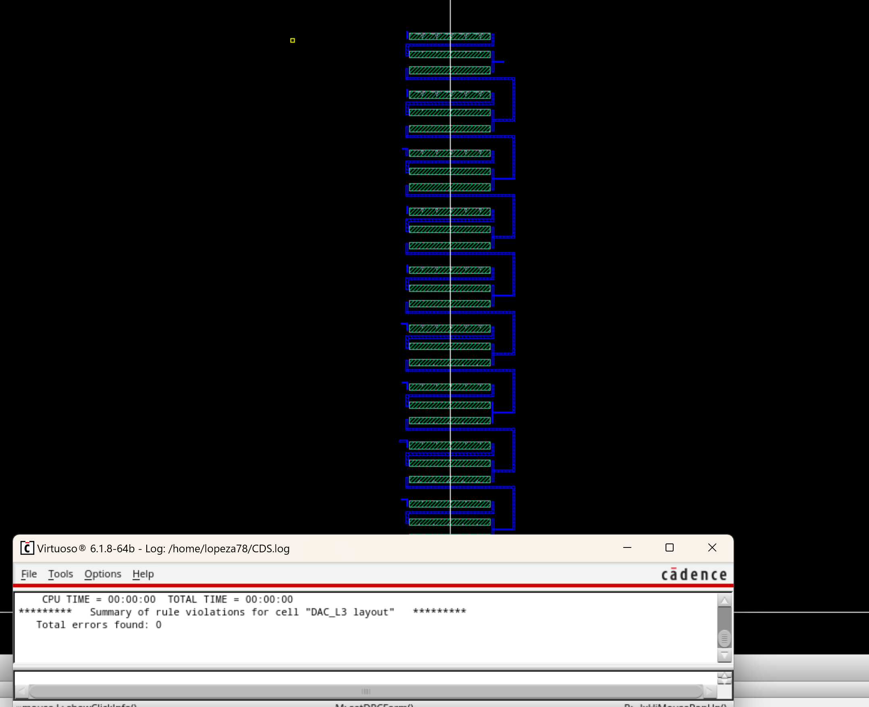
Task: Open the Help menu
Action: click(143, 574)
